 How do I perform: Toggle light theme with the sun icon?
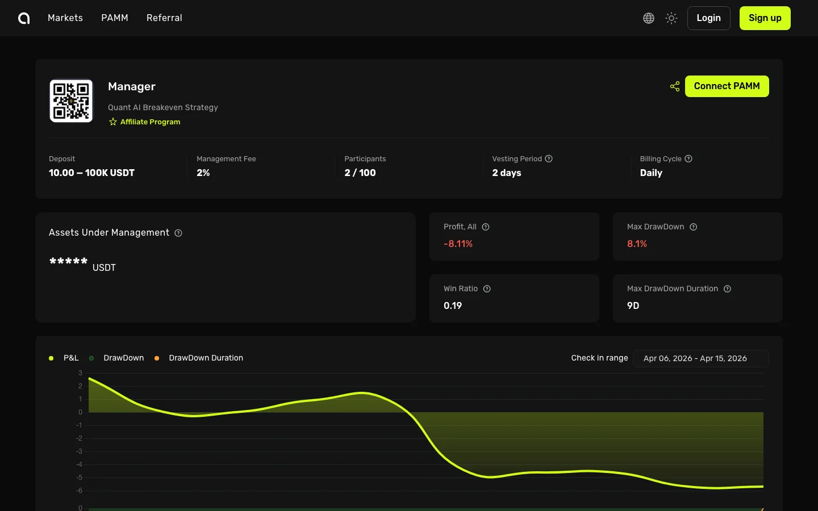click(671, 18)
